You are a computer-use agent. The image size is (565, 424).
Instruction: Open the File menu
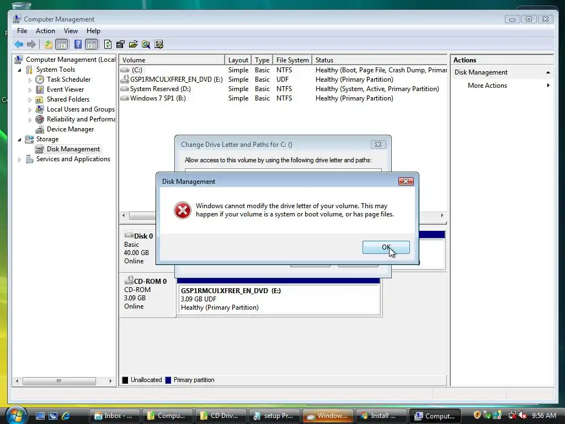tap(22, 31)
